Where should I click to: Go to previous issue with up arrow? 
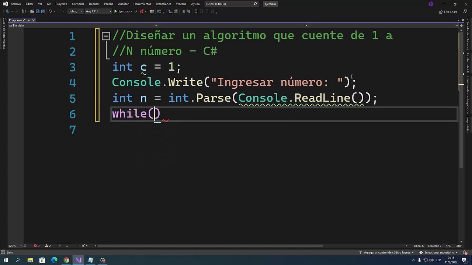tap(59, 246)
